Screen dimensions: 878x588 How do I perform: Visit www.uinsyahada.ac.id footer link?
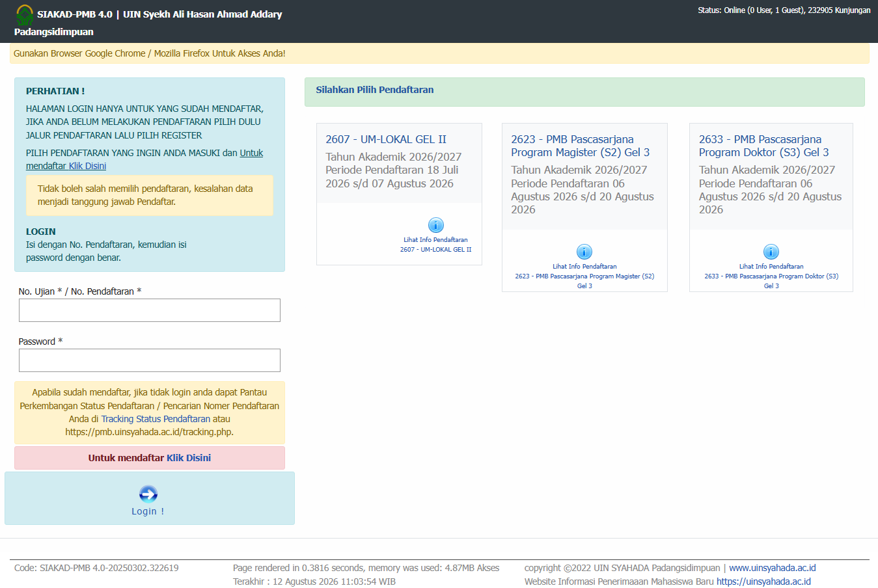[x=773, y=568]
